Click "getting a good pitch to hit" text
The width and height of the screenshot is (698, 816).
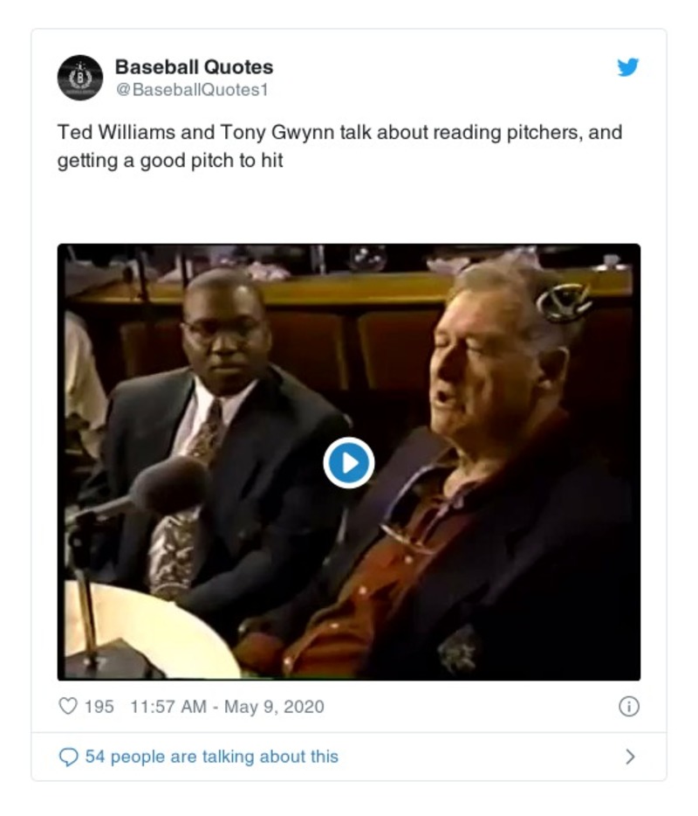click(x=170, y=161)
